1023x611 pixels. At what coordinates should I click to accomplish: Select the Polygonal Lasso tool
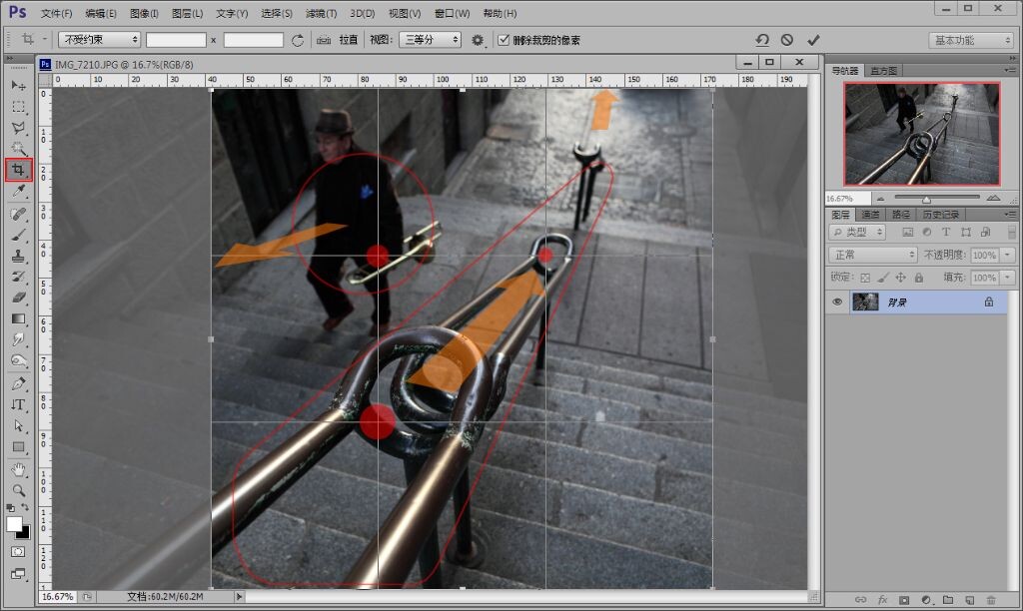[18, 128]
